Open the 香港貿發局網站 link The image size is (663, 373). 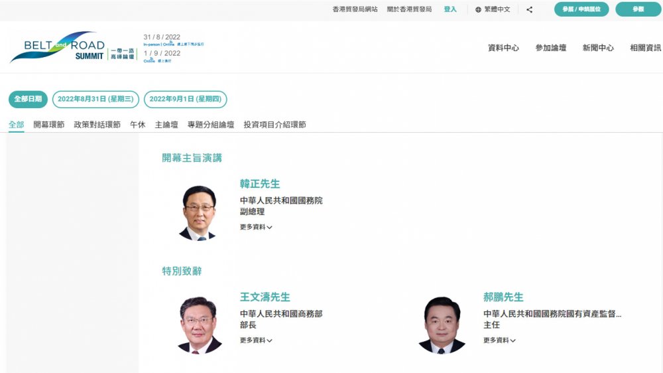coord(355,9)
